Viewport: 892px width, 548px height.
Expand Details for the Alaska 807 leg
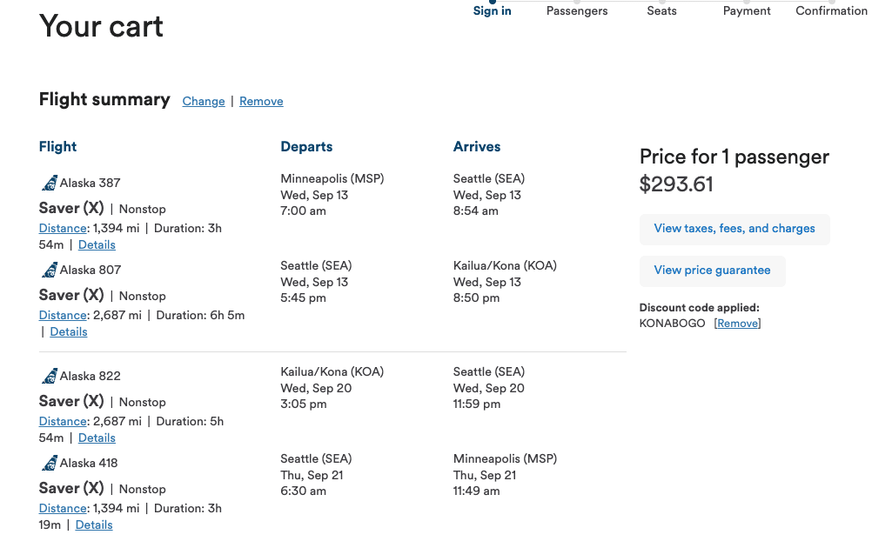[68, 331]
